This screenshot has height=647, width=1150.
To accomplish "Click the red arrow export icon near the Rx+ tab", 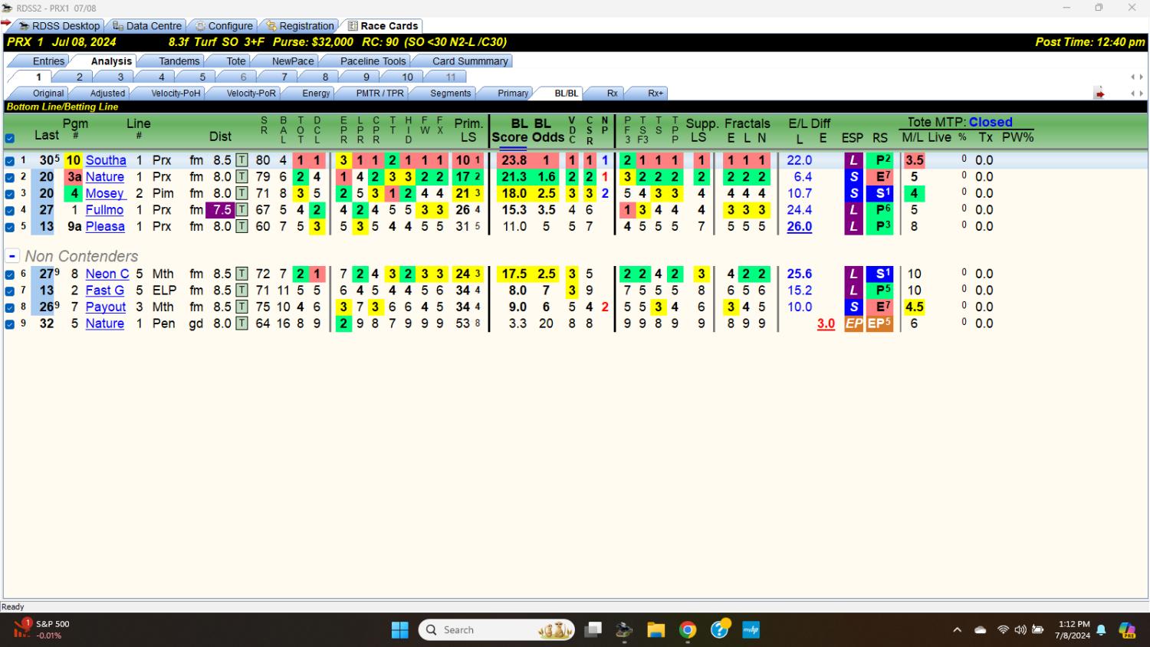I will [1099, 94].
